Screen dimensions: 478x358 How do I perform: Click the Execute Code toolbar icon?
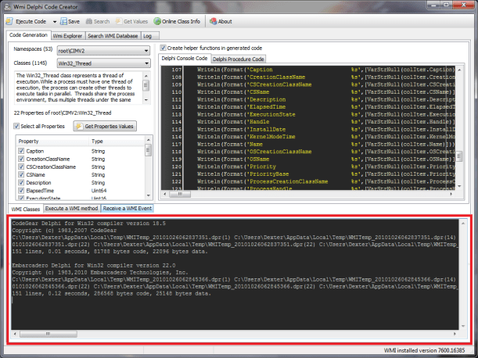click(x=10, y=21)
